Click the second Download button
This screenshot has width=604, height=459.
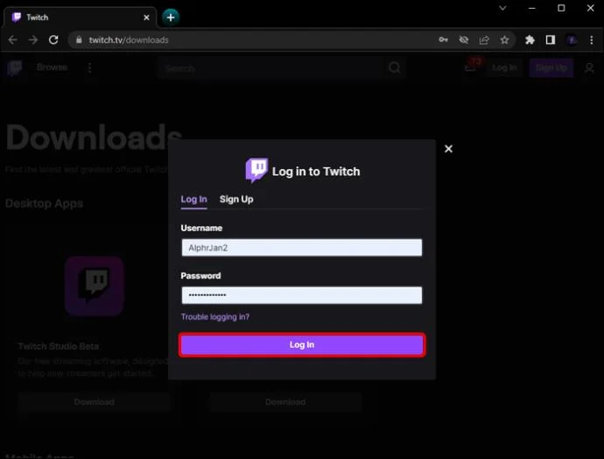pyautogui.click(x=285, y=402)
